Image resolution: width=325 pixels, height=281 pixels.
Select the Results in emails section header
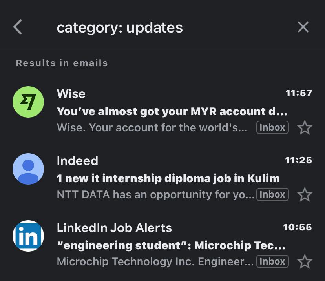click(x=62, y=63)
